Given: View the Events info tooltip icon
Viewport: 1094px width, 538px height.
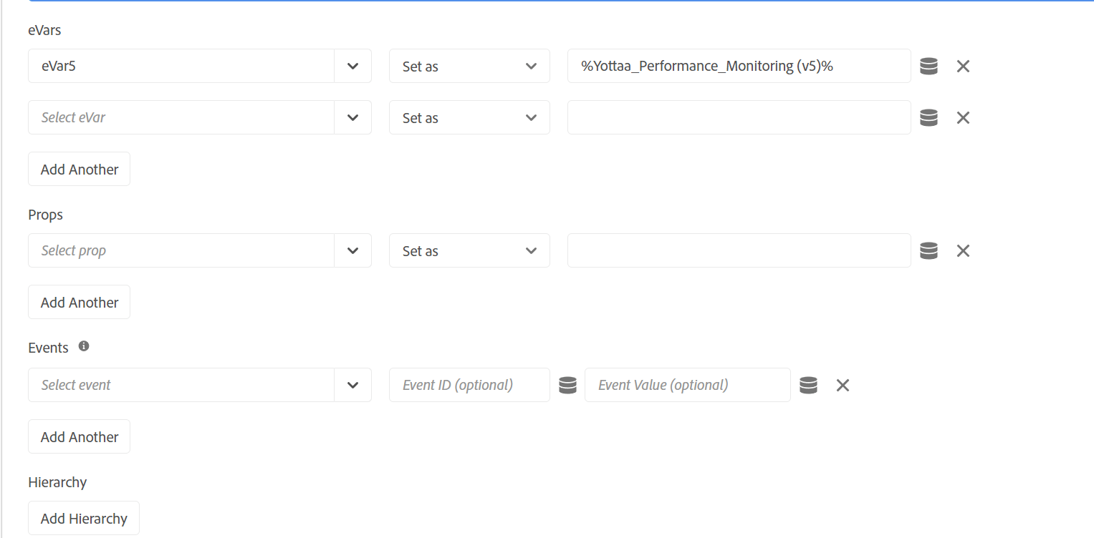Looking at the screenshot, I should tap(83, 346).
